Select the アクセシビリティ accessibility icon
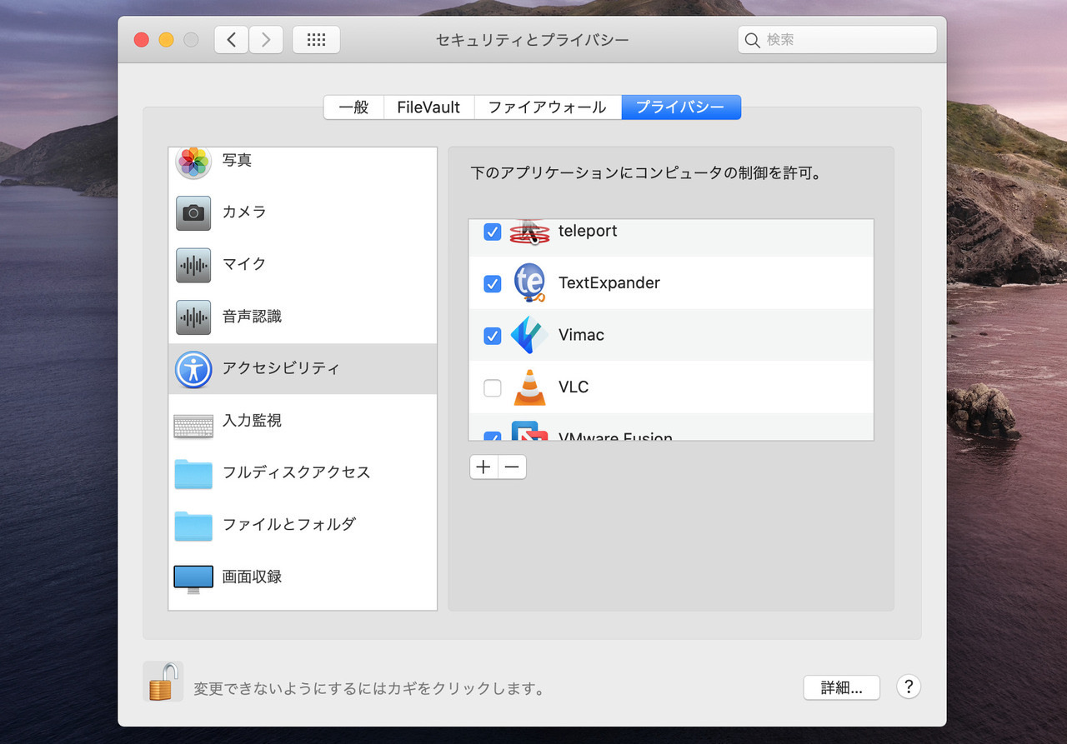 (193, 368)
